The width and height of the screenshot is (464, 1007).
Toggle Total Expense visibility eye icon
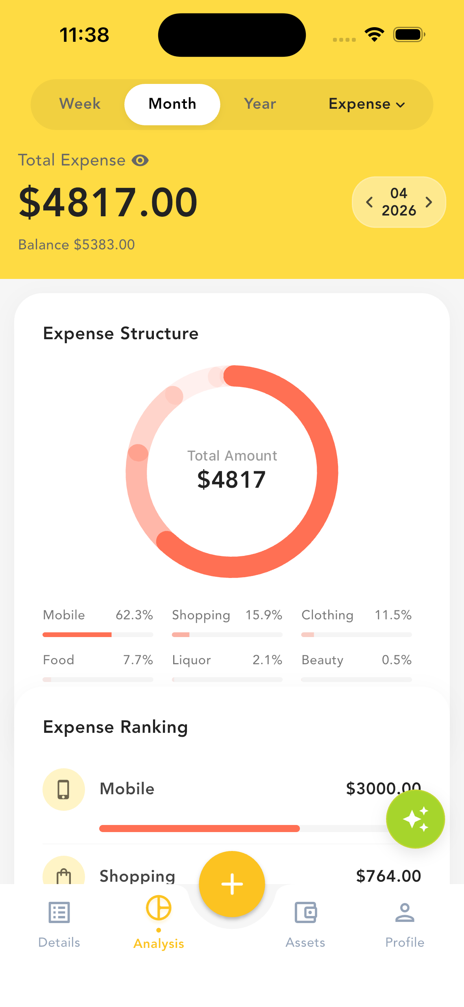tap(140, 160)
